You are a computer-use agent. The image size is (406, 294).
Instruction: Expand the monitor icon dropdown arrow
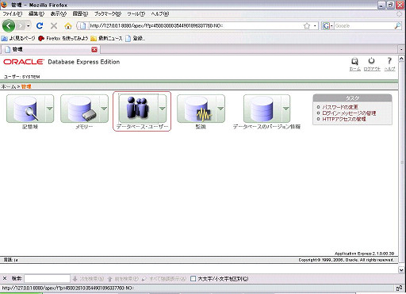[x=220, y=109]
